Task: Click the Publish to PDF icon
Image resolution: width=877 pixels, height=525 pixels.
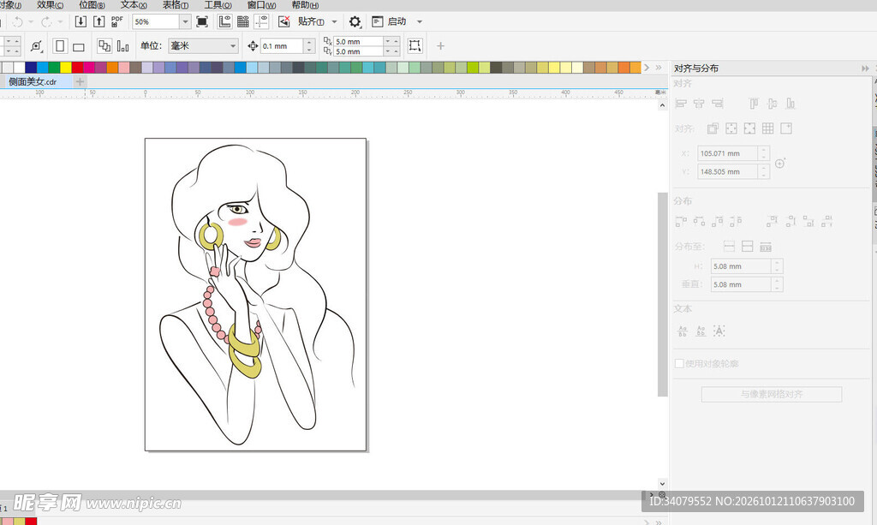Action: [116, 21]
